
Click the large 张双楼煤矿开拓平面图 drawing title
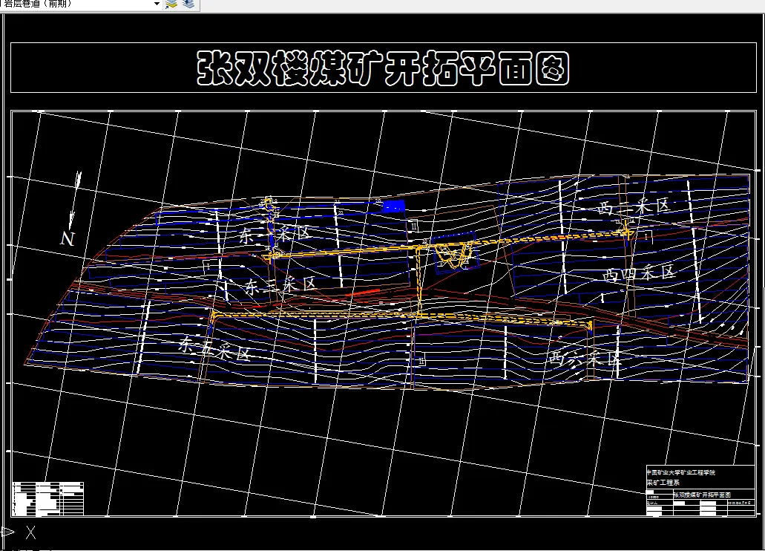click(x=383, y=68)
